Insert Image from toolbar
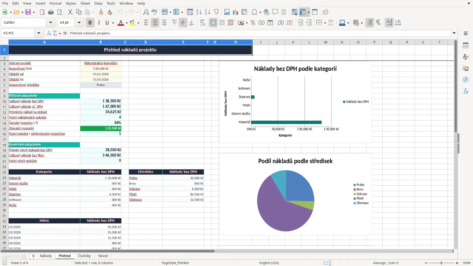 click(x=227, y=12)
